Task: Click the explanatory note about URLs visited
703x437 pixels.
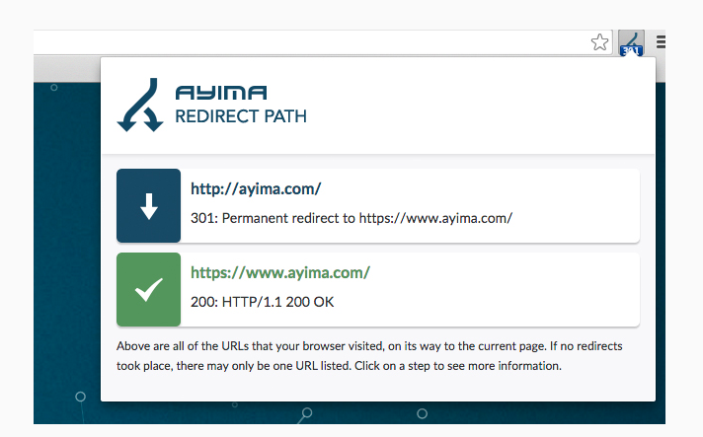Action: click(369, 356)
